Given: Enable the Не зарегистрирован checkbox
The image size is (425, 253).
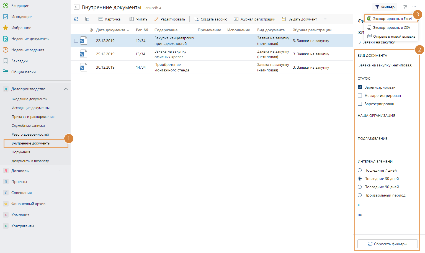Looking at the screenshot, I should click(360, 95).
